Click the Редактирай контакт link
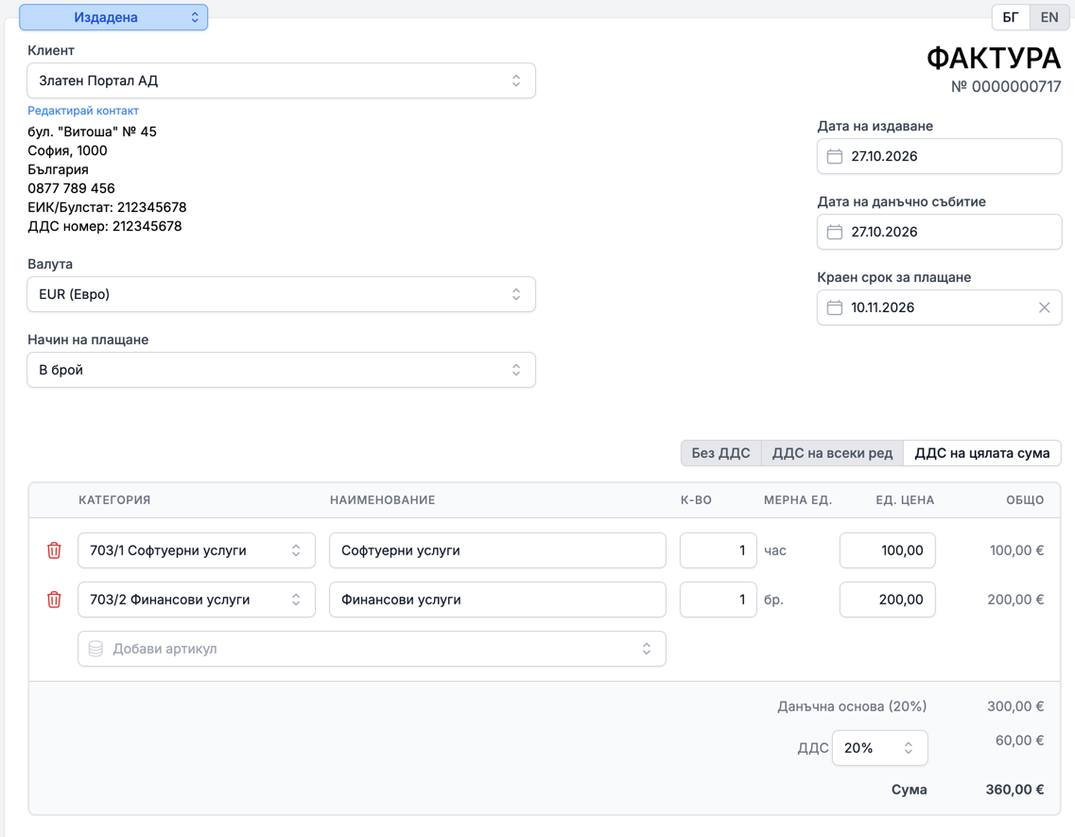1075x837 pixels. coord(83,111)
